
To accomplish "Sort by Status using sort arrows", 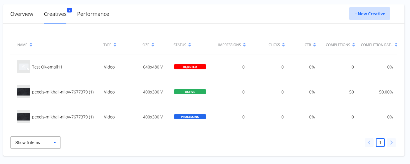I will 190,45.
